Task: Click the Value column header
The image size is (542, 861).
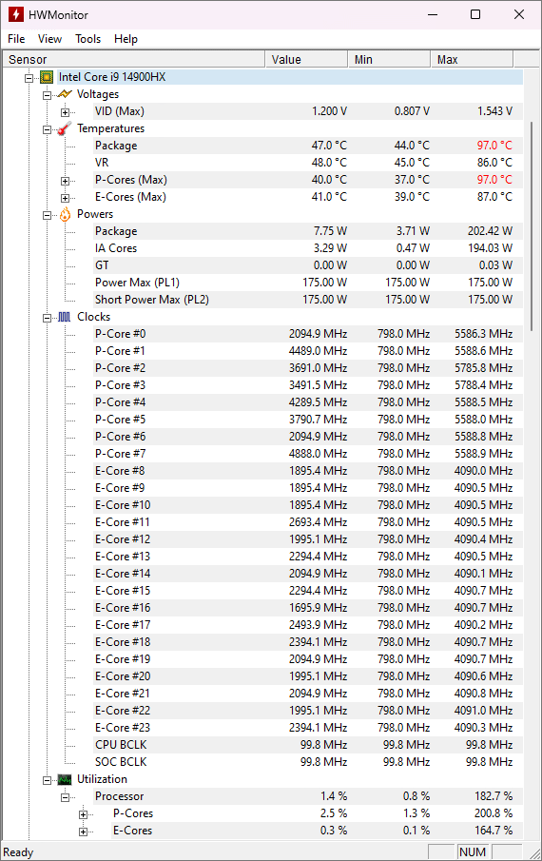Action: [306, 59]
